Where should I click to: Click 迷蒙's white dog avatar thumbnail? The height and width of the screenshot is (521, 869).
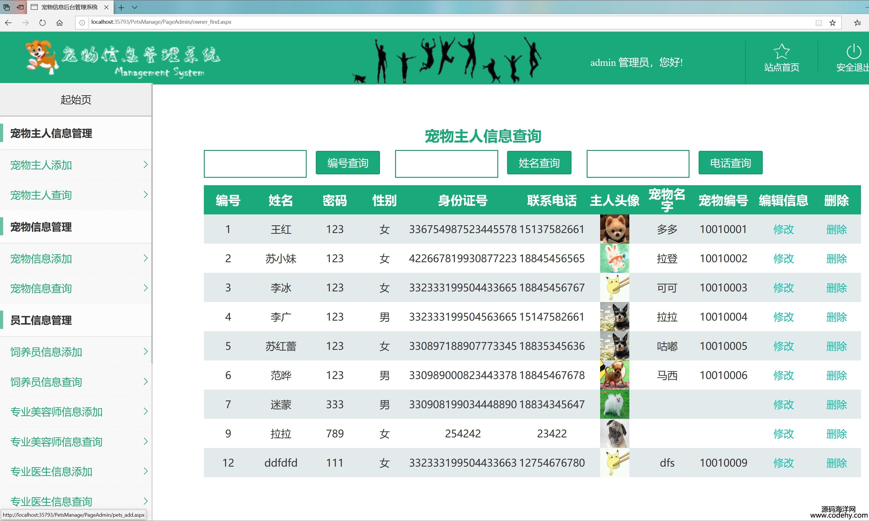(615, 404)
